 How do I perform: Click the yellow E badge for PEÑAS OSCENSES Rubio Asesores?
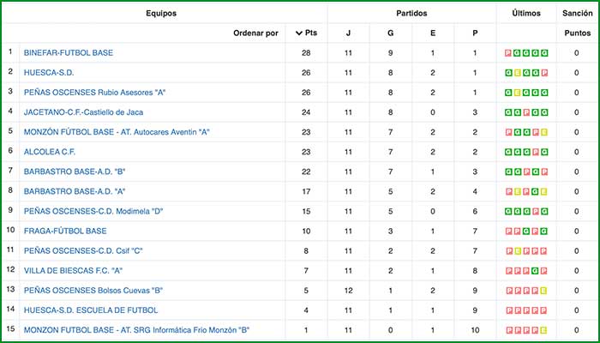(x=518, y=91)
